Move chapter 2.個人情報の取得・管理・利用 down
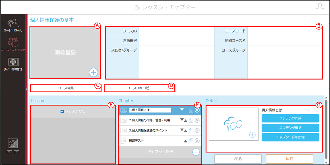 (182, 120)
